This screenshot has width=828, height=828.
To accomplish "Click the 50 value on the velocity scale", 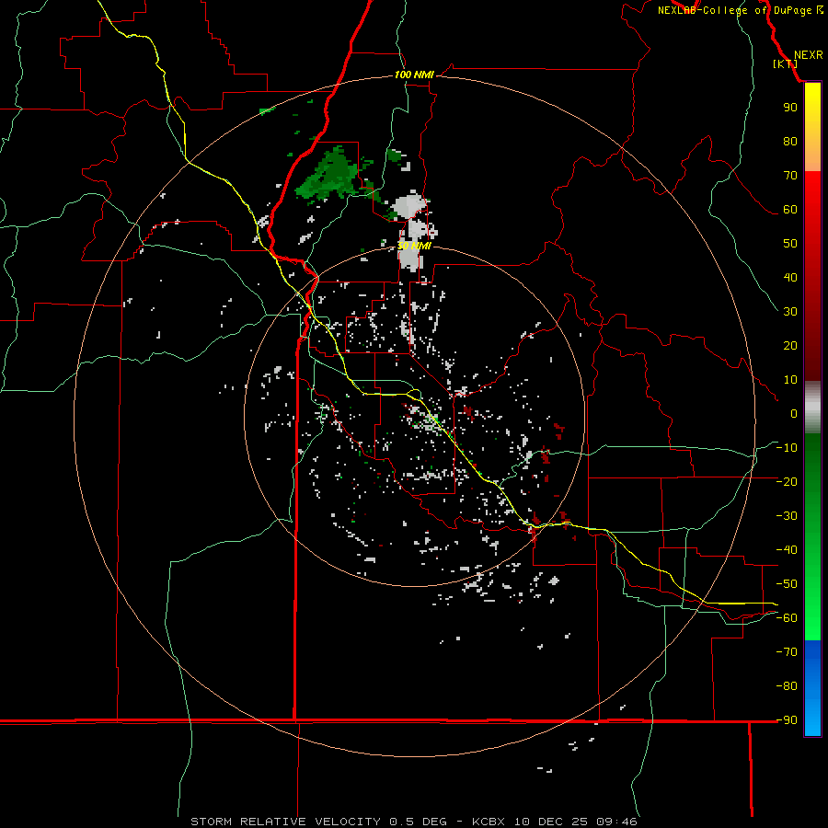I will coord(790,244).
